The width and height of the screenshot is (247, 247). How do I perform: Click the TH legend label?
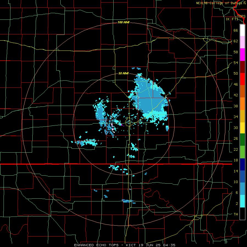(x=236, y=214)
